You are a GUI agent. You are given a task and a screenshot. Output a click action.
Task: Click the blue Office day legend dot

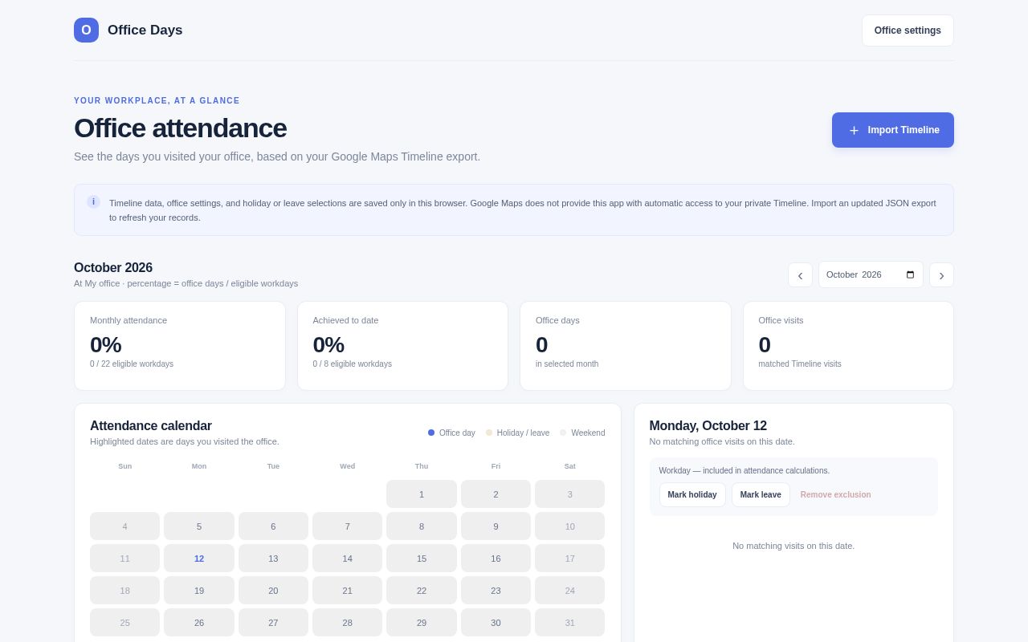click(431, 433)
